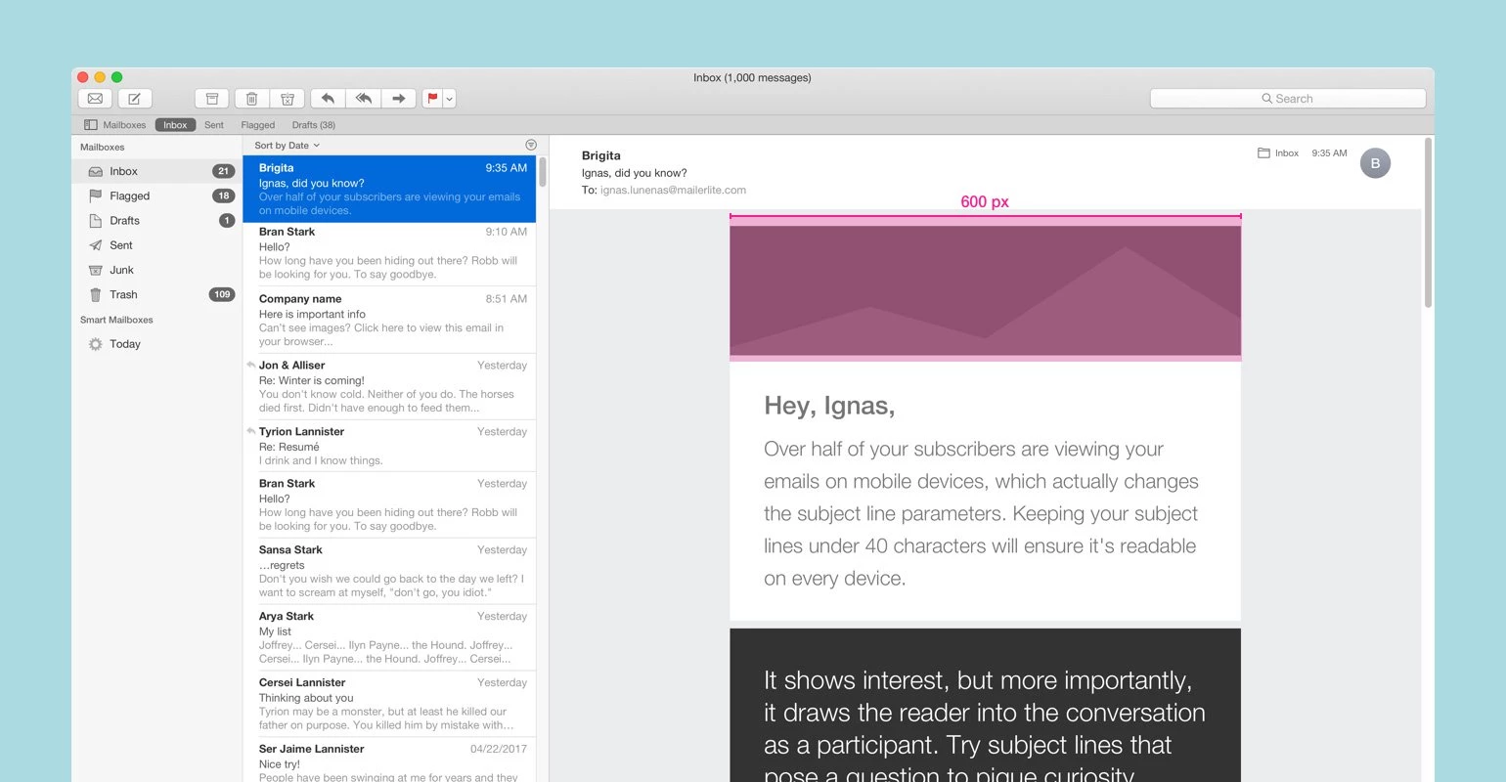
Task: Flag the message with the red flag
Action: 432,99
